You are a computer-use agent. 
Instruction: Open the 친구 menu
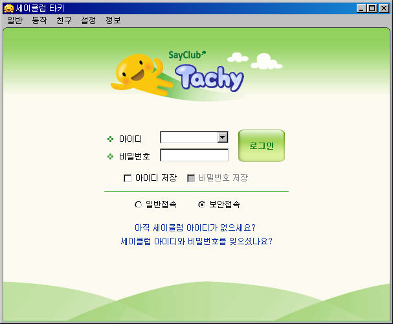tap(64, 21)
